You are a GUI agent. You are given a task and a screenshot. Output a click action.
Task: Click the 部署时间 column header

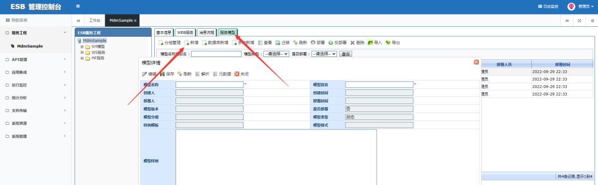562,64
